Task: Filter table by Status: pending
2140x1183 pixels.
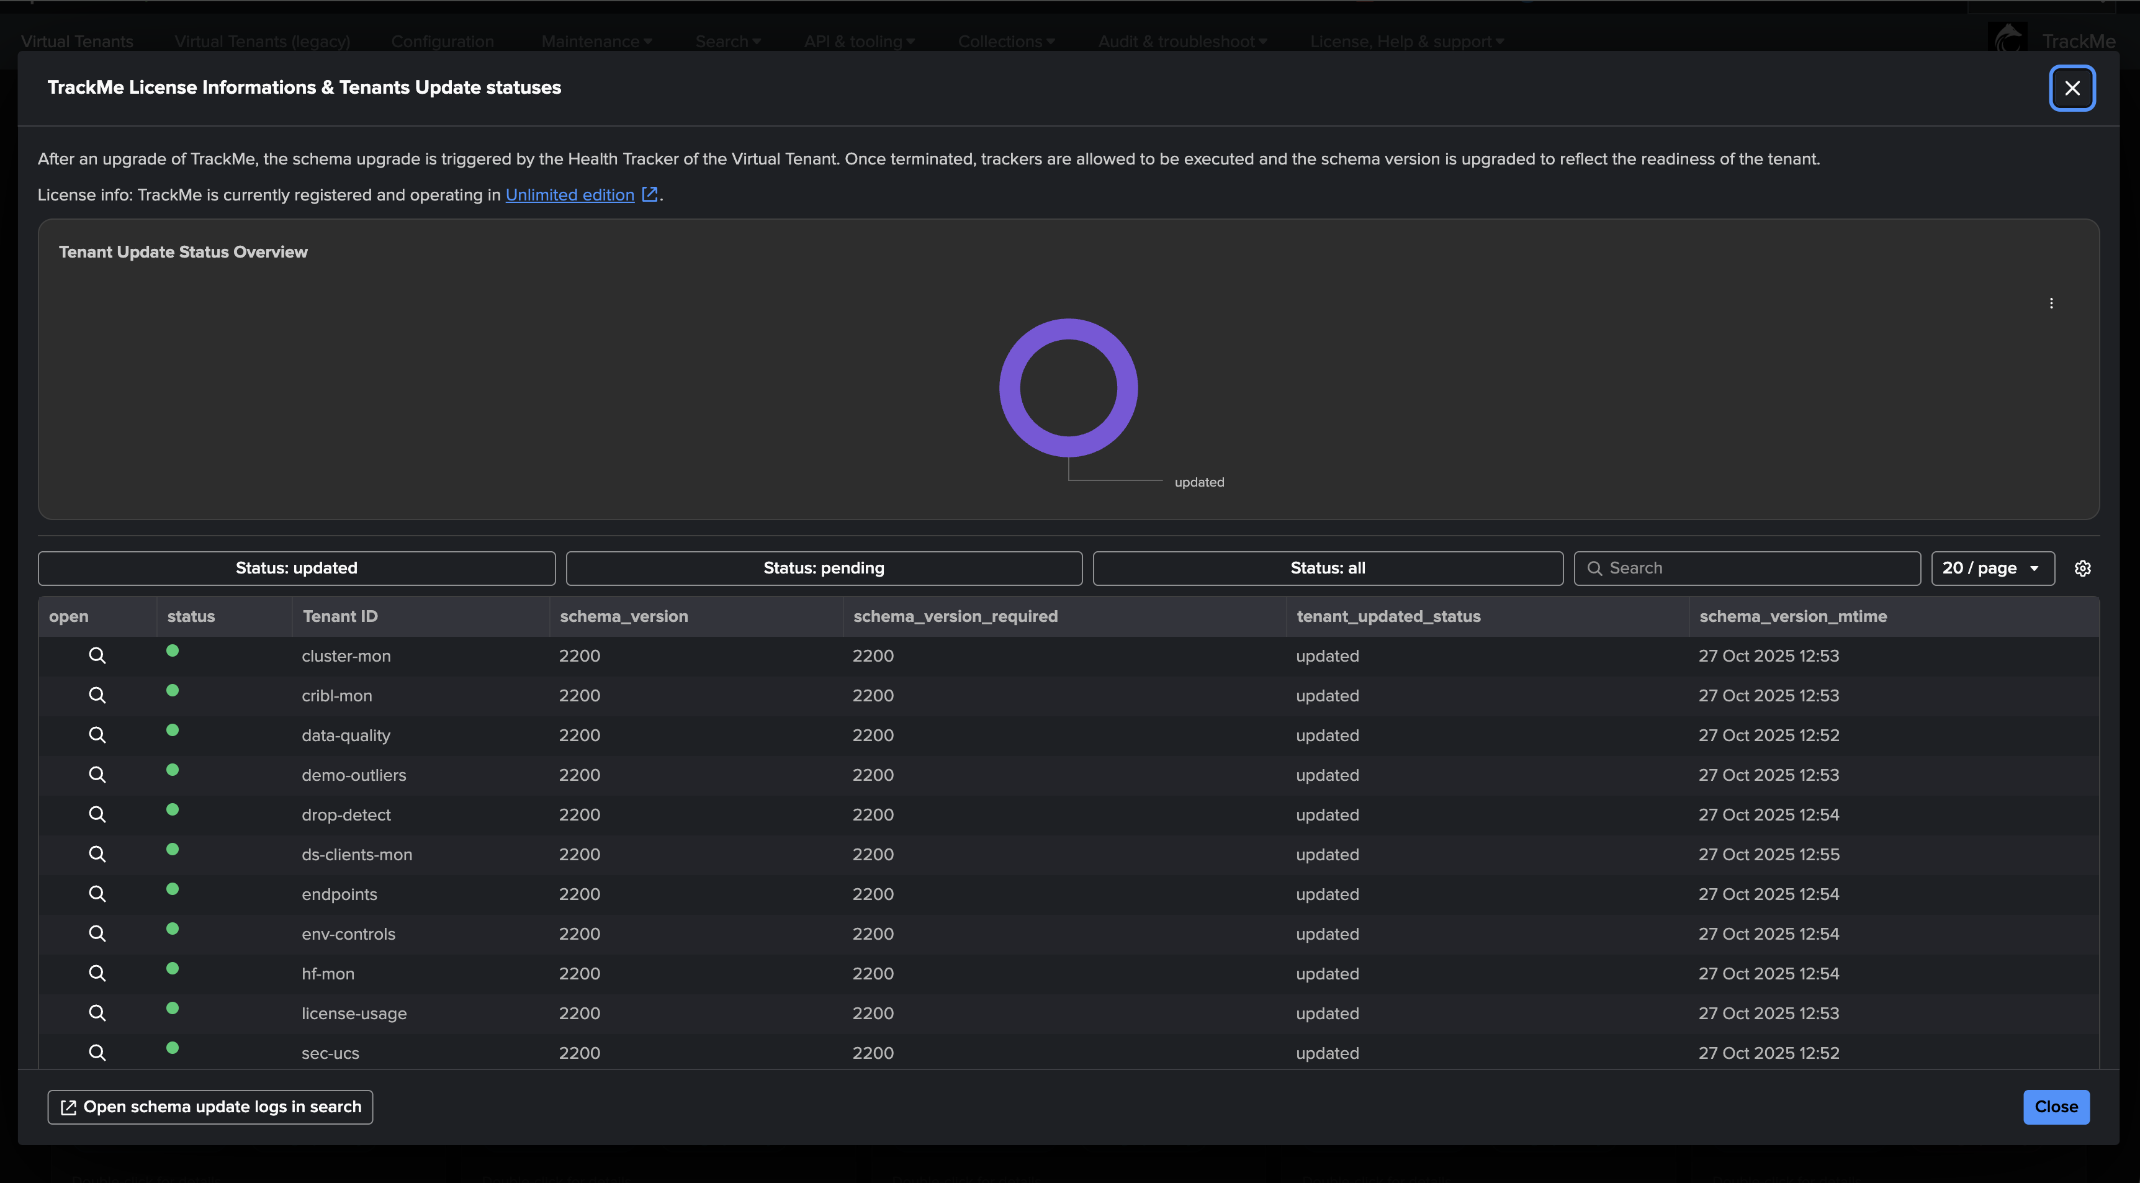Action: [x=823, y=569]
